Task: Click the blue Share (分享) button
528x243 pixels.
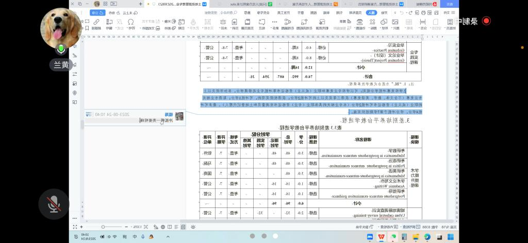Action: [97, 12]
